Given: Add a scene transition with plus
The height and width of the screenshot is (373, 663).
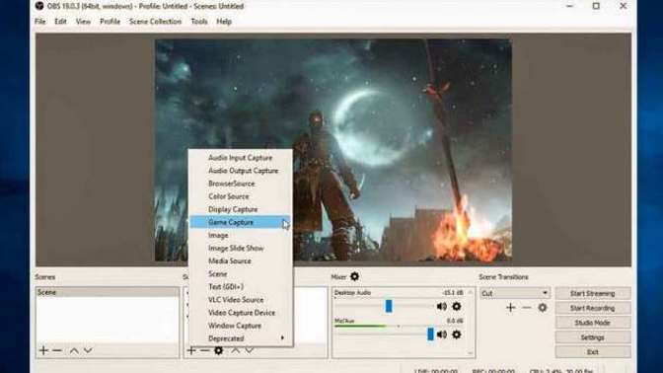Looking at the screenshot, I should (511, 308).
